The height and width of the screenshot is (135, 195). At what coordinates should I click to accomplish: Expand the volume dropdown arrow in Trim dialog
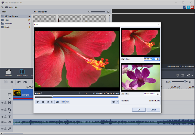[117, 102]
